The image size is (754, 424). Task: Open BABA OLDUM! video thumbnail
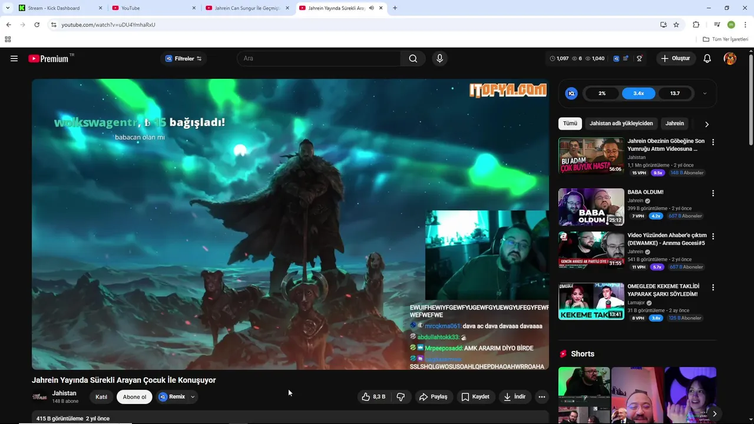click(591, 207)
